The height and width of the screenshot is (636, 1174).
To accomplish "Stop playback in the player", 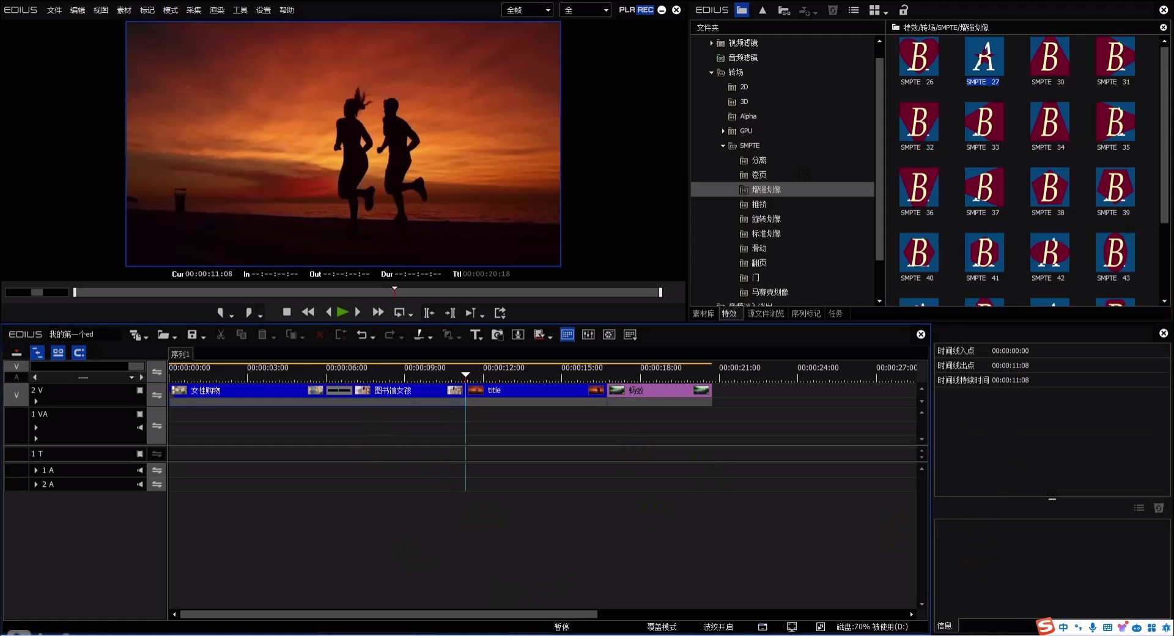I will 287,312.
